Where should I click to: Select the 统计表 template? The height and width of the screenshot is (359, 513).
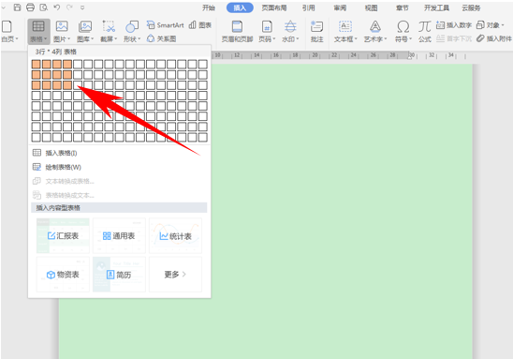click(175, 236)
